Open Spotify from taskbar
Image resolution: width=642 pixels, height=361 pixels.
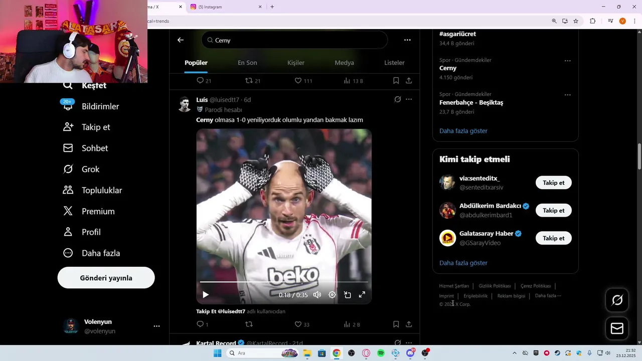[x=381, y=353]
